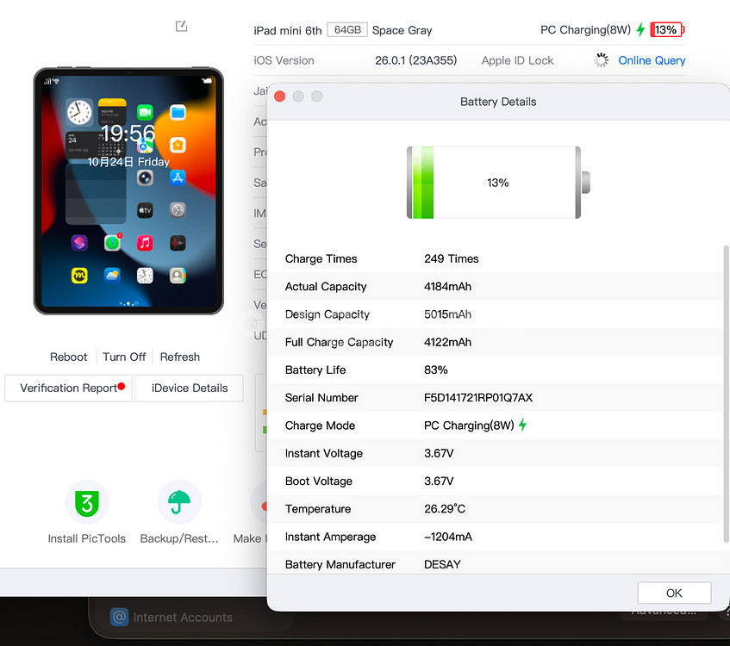Viewport: 730px width, 646px height.
Task: Click the Online Query link
Action: [x=652, y=60]
